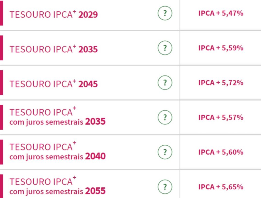Click help icon for juros semestrais 2055
This screenshot has width=261, height=198.
(165, 187)
